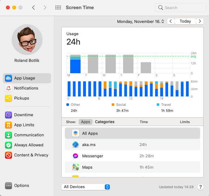Select the Pickups yellow icon
The height and width of the screenshot is (196, 209).
(8, 98)
